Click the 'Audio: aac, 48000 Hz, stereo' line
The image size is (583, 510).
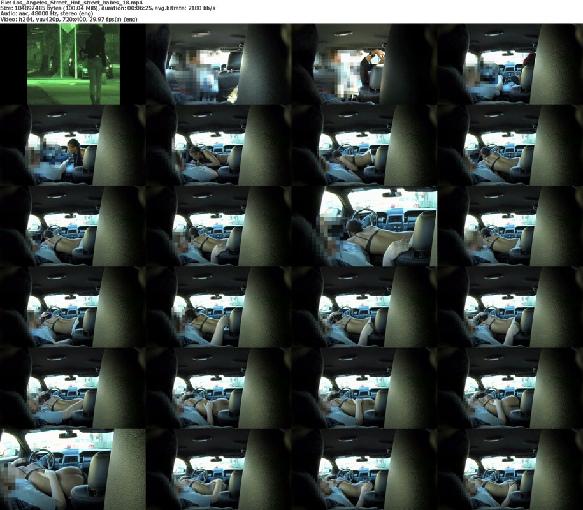coord(47,13)
